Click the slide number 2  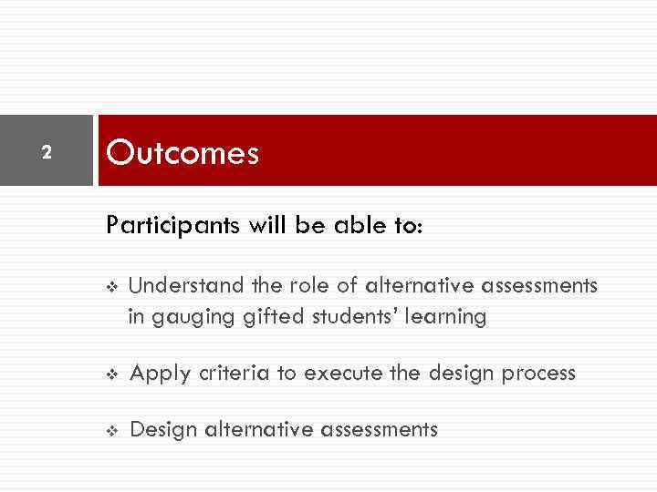(47, 153)
